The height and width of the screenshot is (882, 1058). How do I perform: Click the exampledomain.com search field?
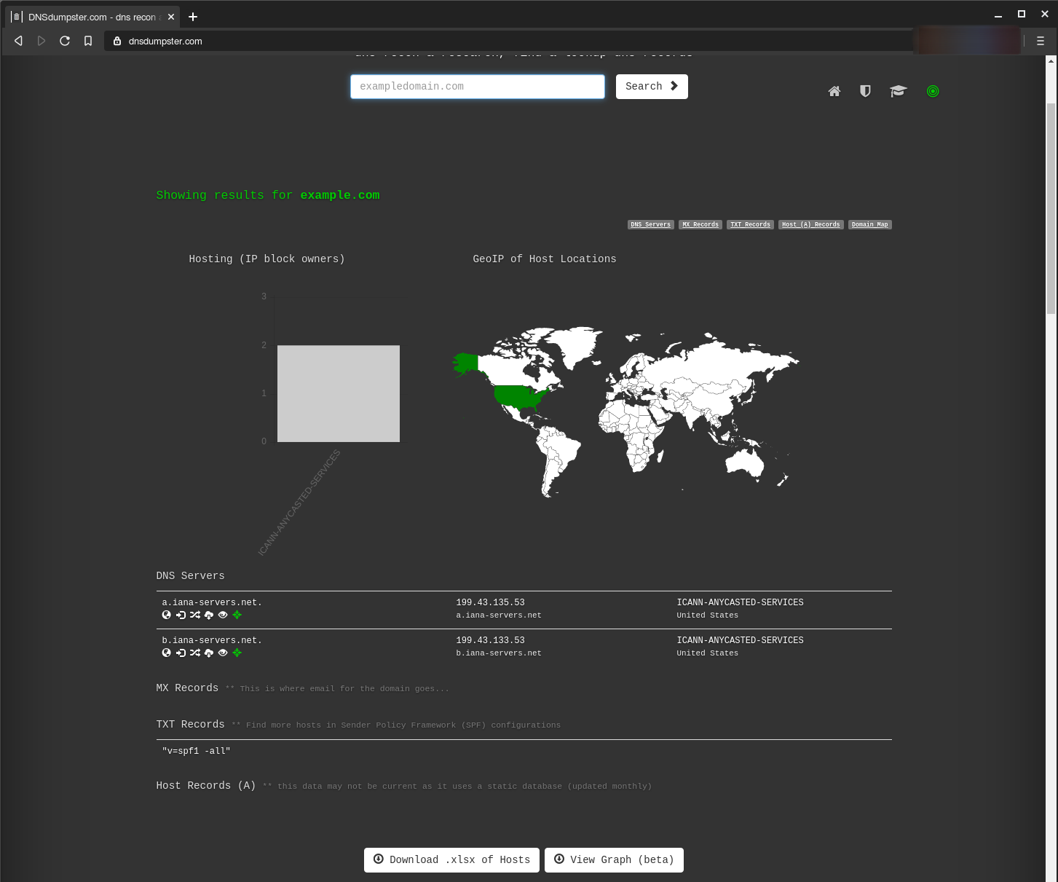point(477,86)
